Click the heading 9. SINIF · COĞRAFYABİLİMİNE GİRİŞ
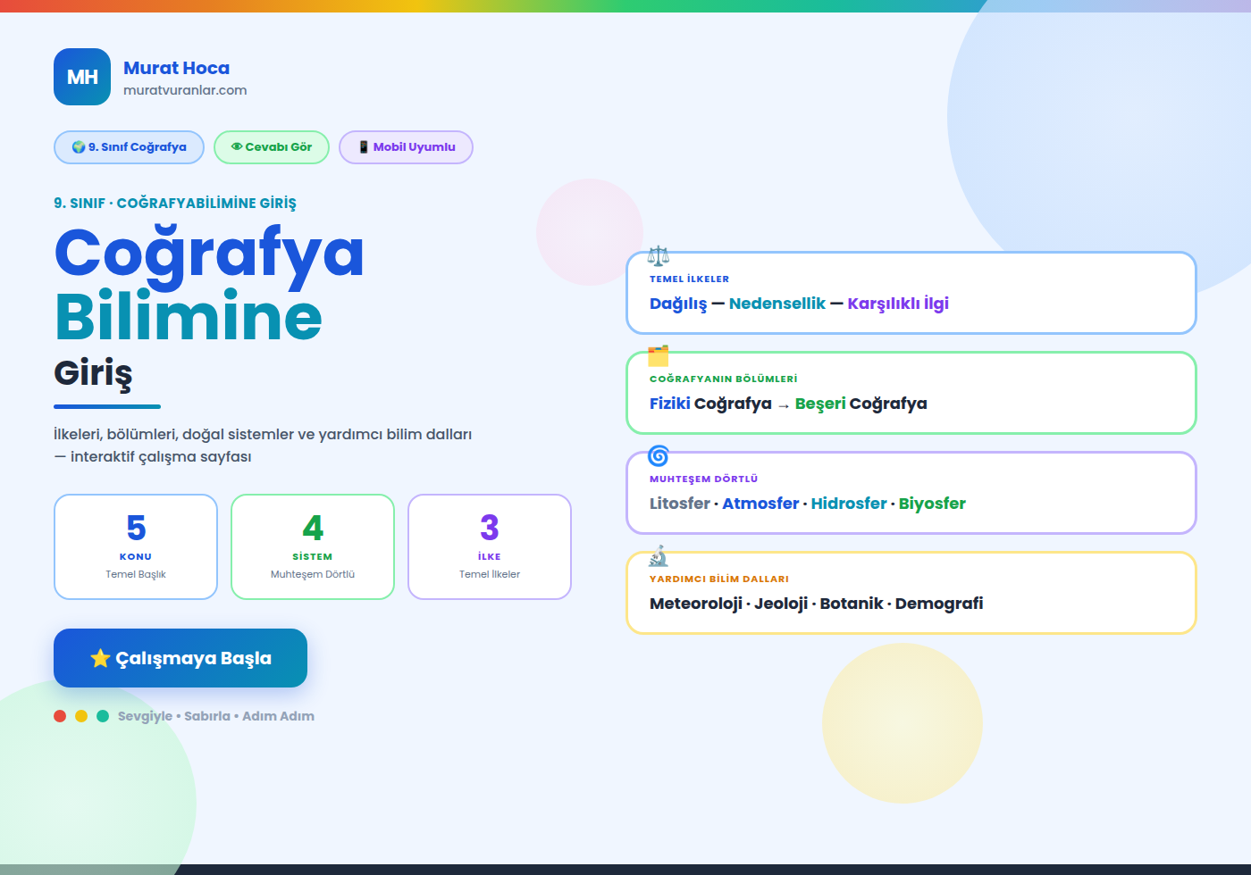The image size is (1251, 875). [175, 204]
